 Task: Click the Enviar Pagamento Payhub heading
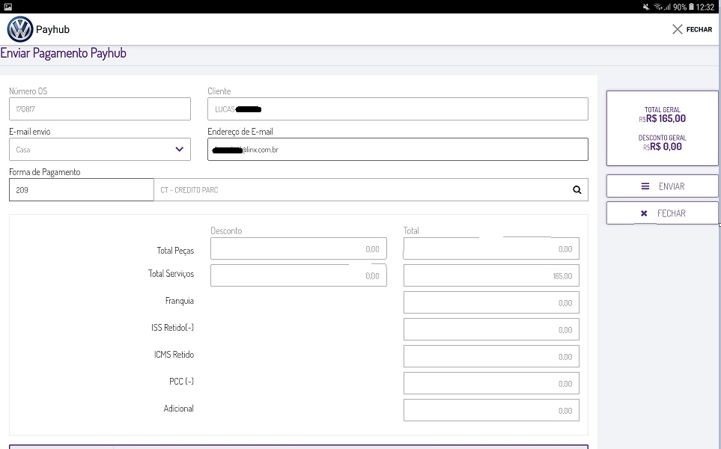[x=63, y=53]
